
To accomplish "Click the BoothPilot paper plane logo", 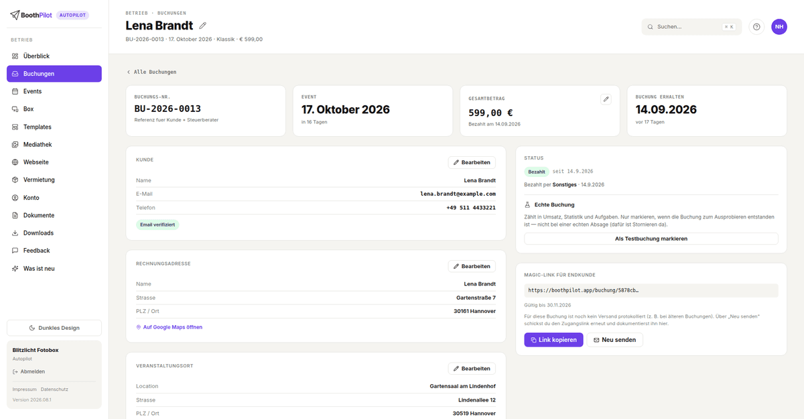I will pyautogui.click(x=15, y=15).
